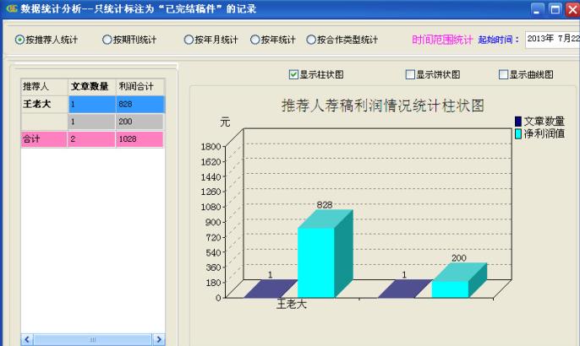Click the 200 profit cell
The image size is (580, 346).
click(x=140, y=122)
